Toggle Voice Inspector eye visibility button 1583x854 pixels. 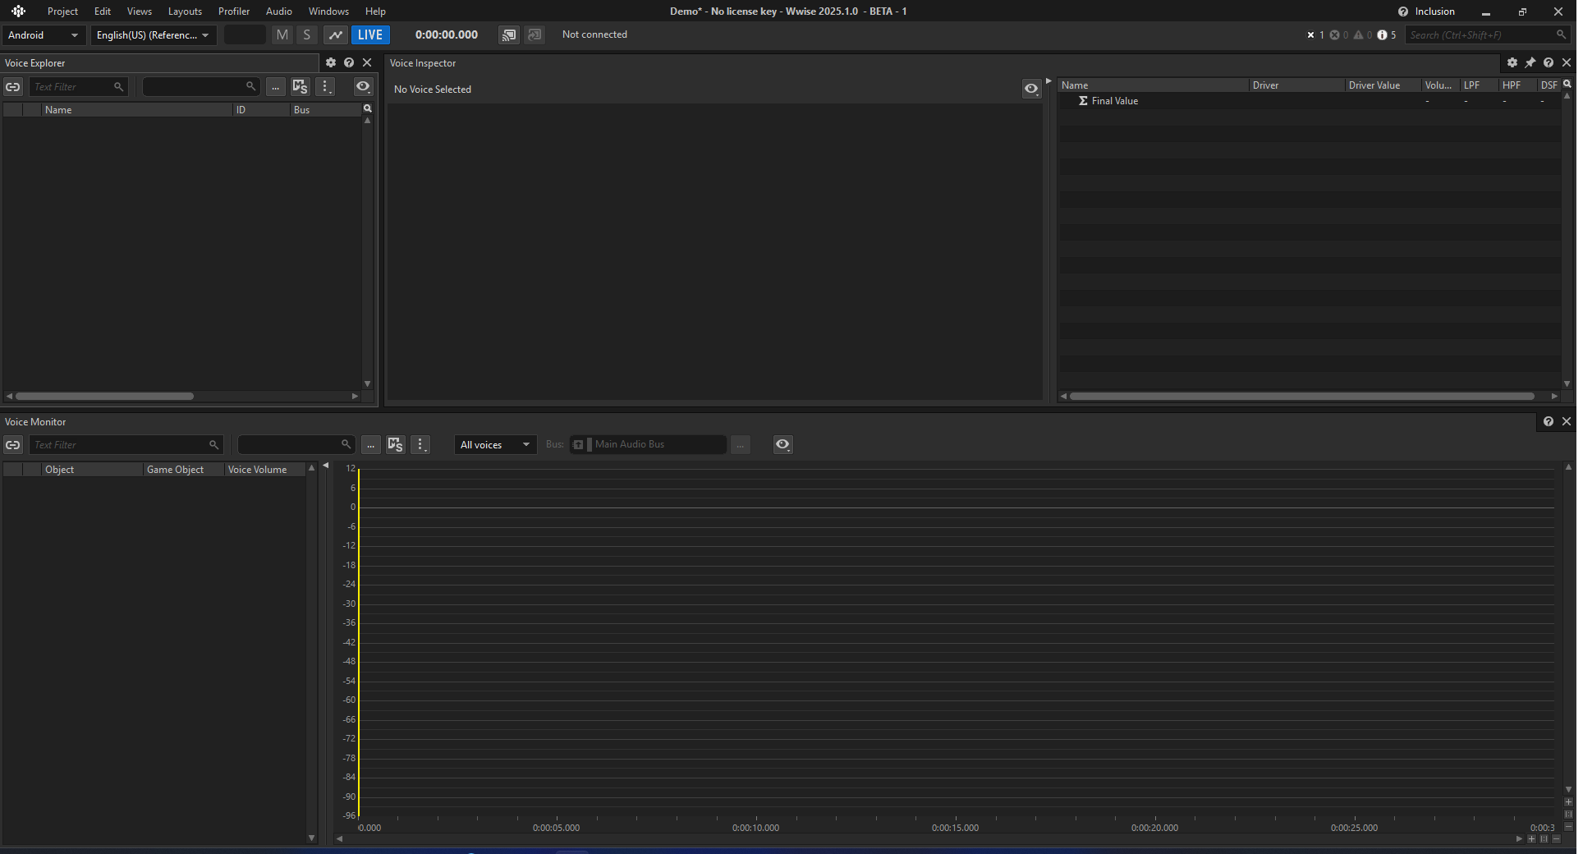pyautogui.click(x=1031, y=89)
